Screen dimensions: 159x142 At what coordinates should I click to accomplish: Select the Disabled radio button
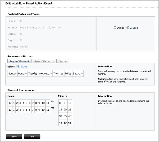coord(128,27)
